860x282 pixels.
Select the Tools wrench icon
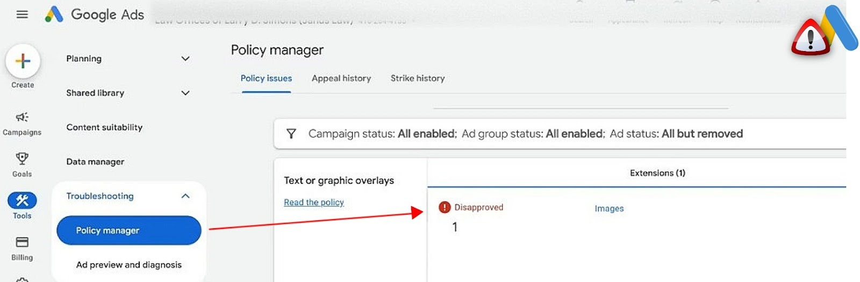(x=22, y=201)
